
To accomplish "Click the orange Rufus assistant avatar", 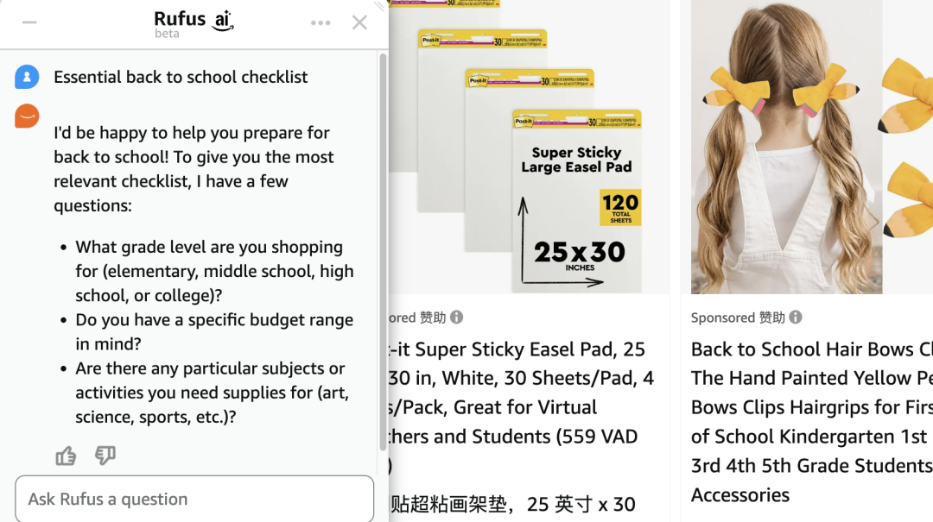I will coord(27,116).
